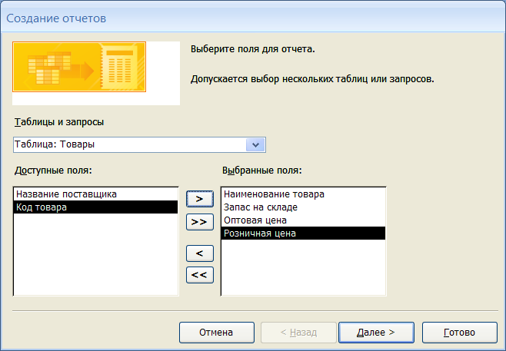Select 'Оптовая цена' in chosen fields

(x=303, y=220)
